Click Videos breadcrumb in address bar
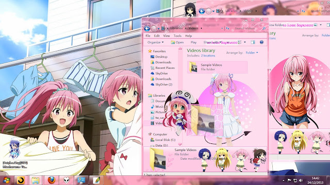Image resolution: width=330 pixels, height=185 pixels. [x=193, y=28]
